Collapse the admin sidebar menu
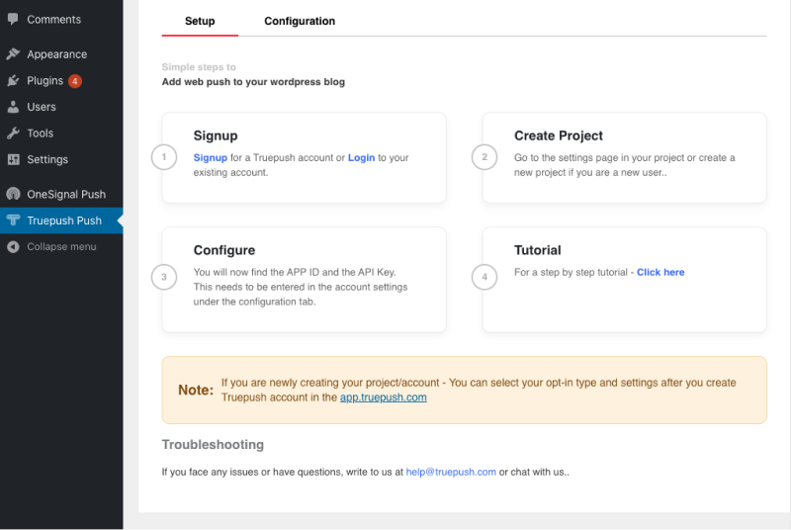Screen dimensions: 791x530 point(61,246)
